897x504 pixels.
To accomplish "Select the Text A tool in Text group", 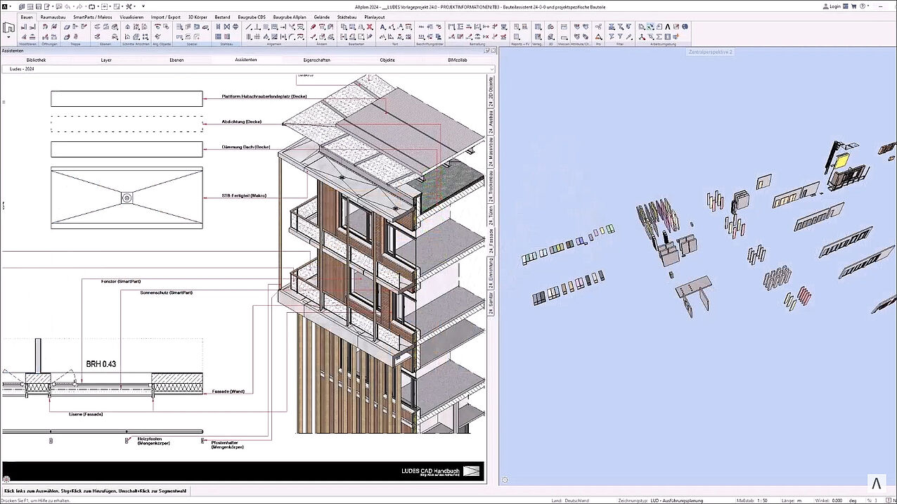I will (381, 27).
